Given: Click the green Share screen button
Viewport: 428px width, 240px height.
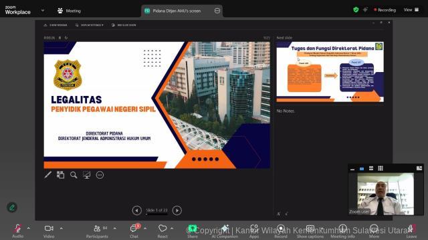Looking at the screenshot, I should point(193,231).
